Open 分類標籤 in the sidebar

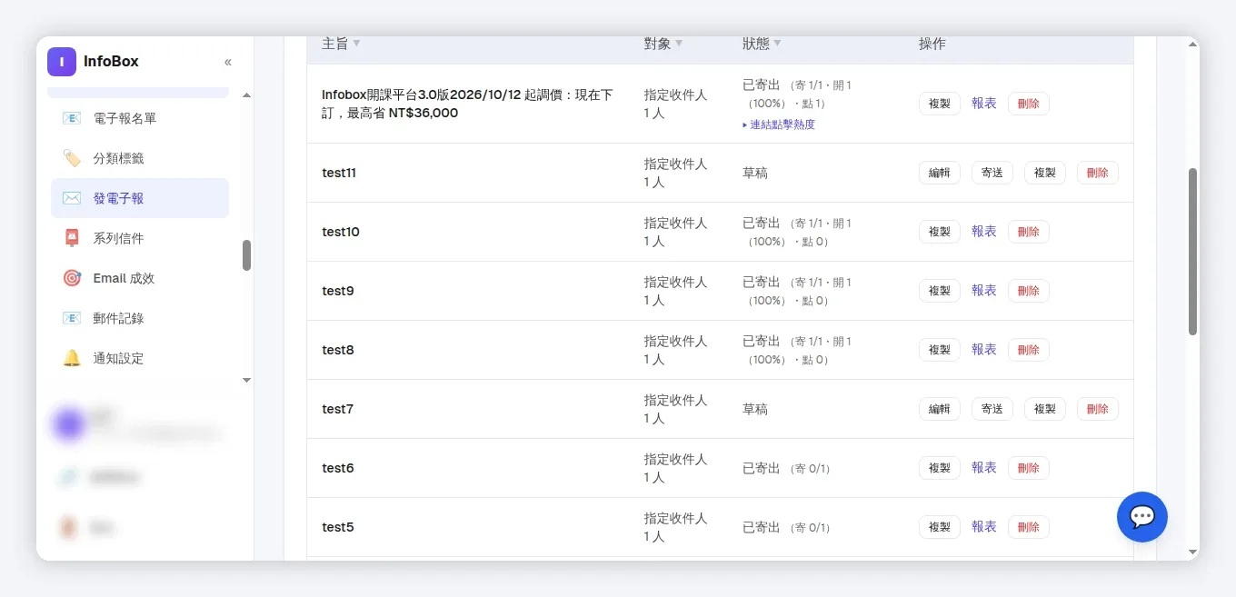point(140,158)
